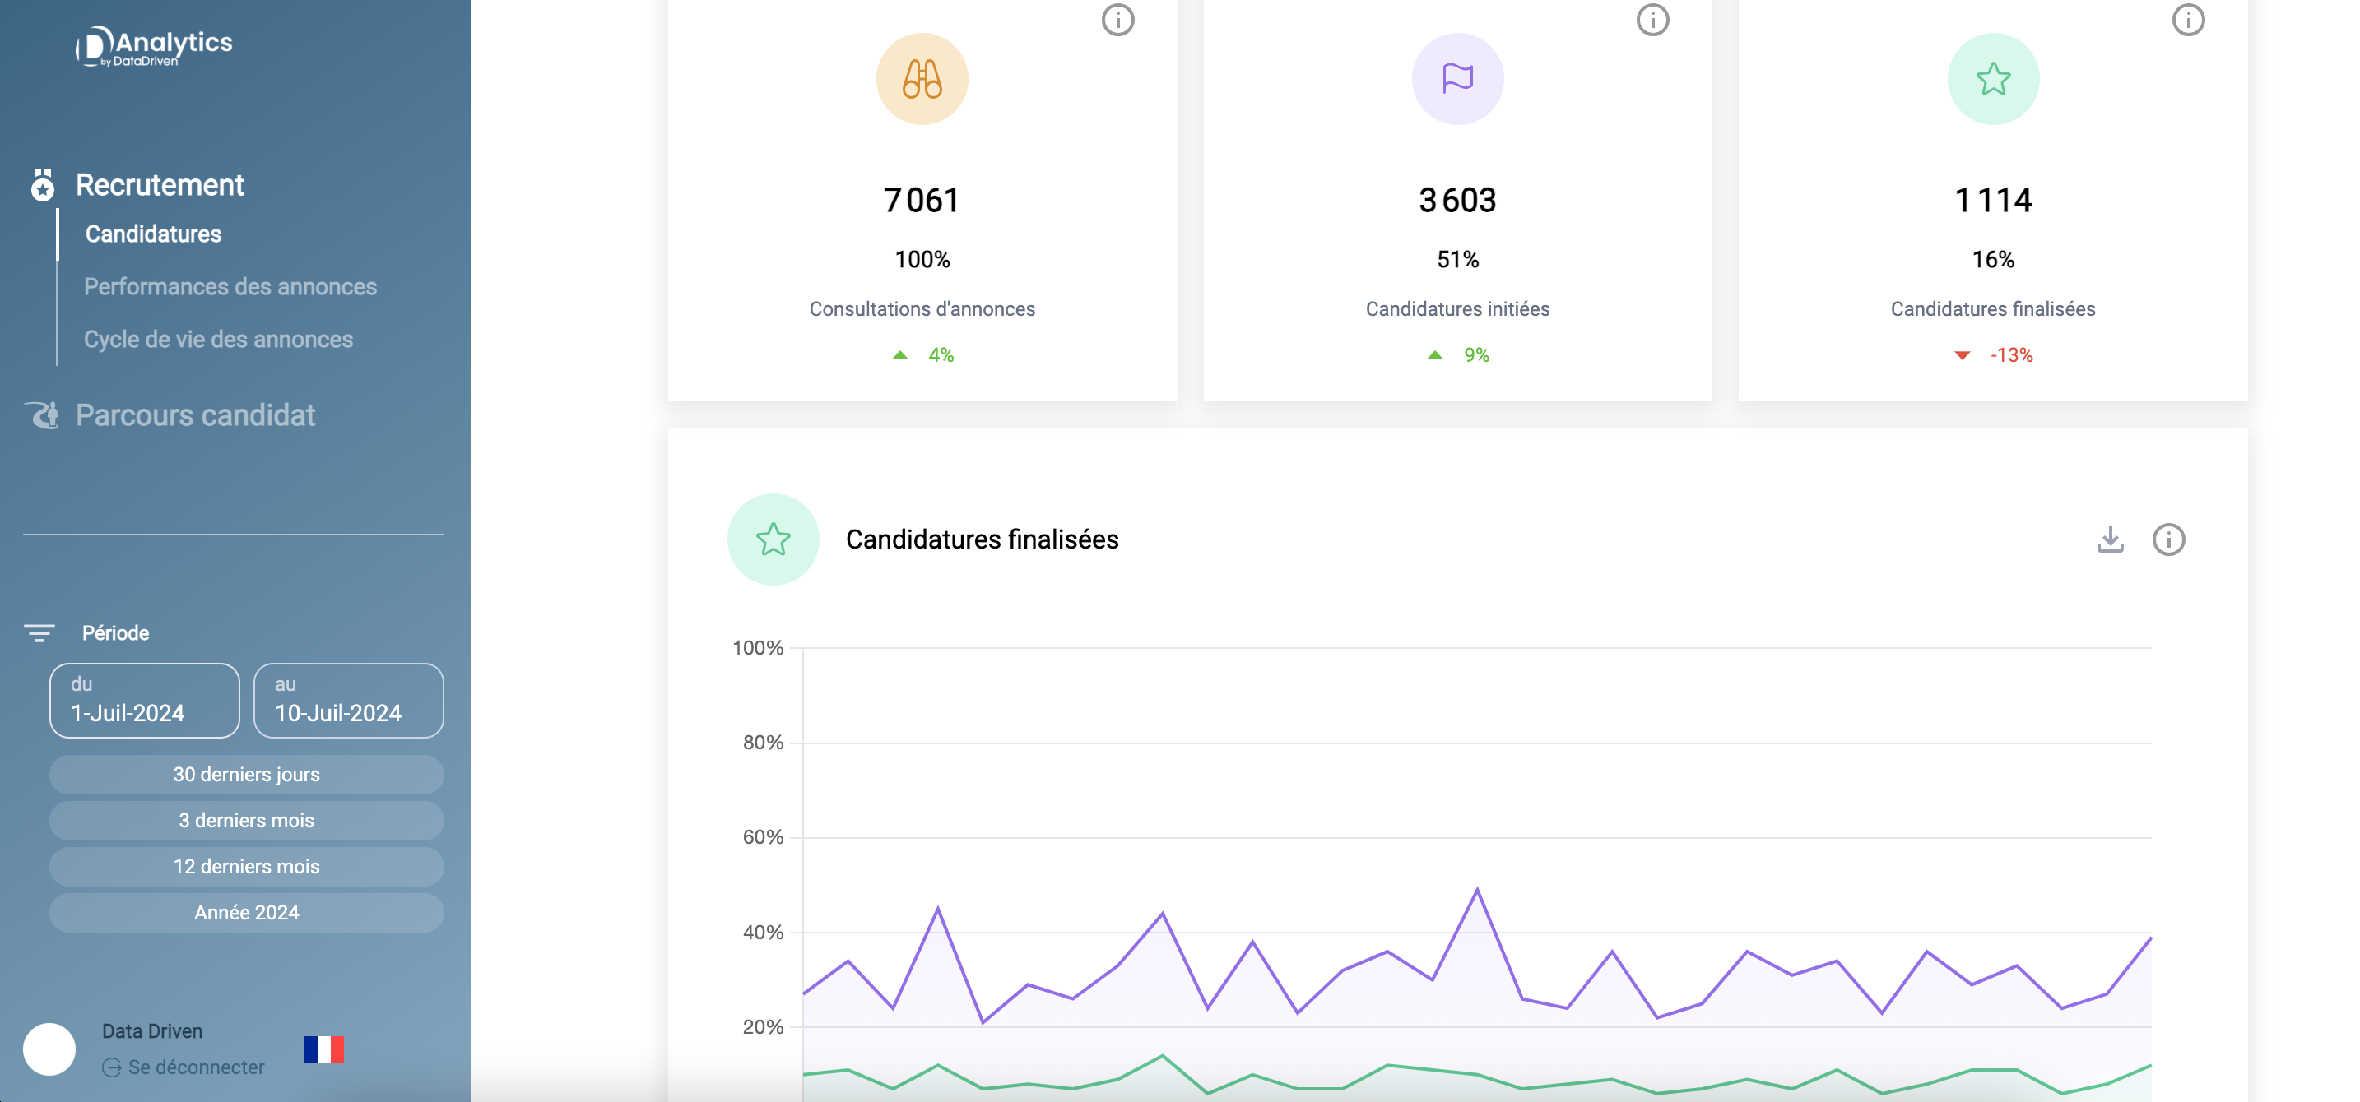Open the end date picker 10-Juil-2024

348,700
